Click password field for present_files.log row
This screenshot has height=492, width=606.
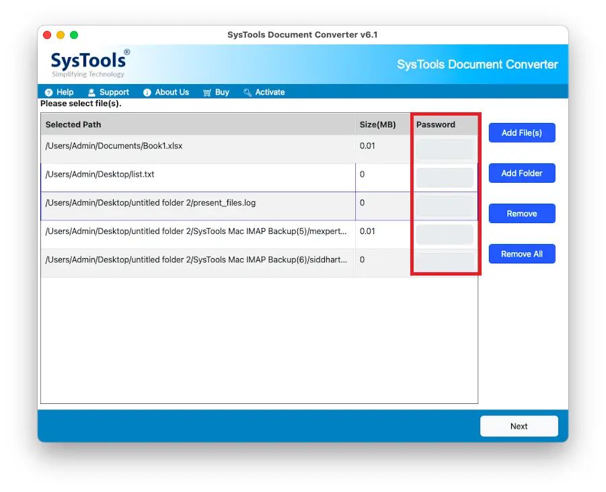445,206
